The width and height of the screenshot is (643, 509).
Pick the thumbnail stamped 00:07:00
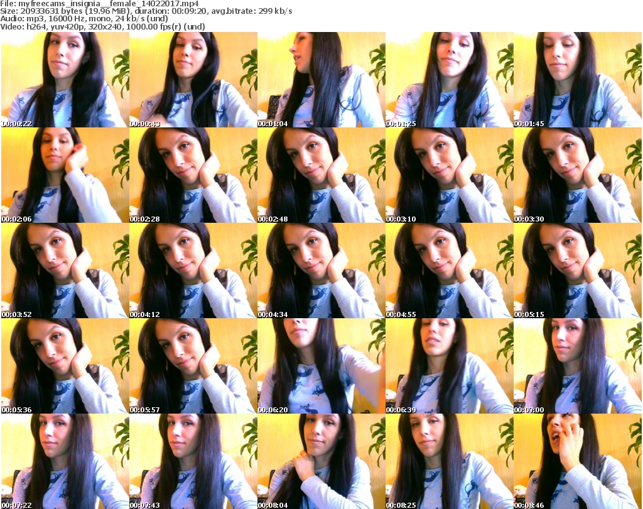(x=578, y=365)
